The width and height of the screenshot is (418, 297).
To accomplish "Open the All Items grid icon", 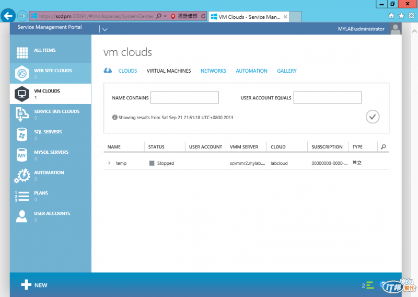I will coord(22,53).
